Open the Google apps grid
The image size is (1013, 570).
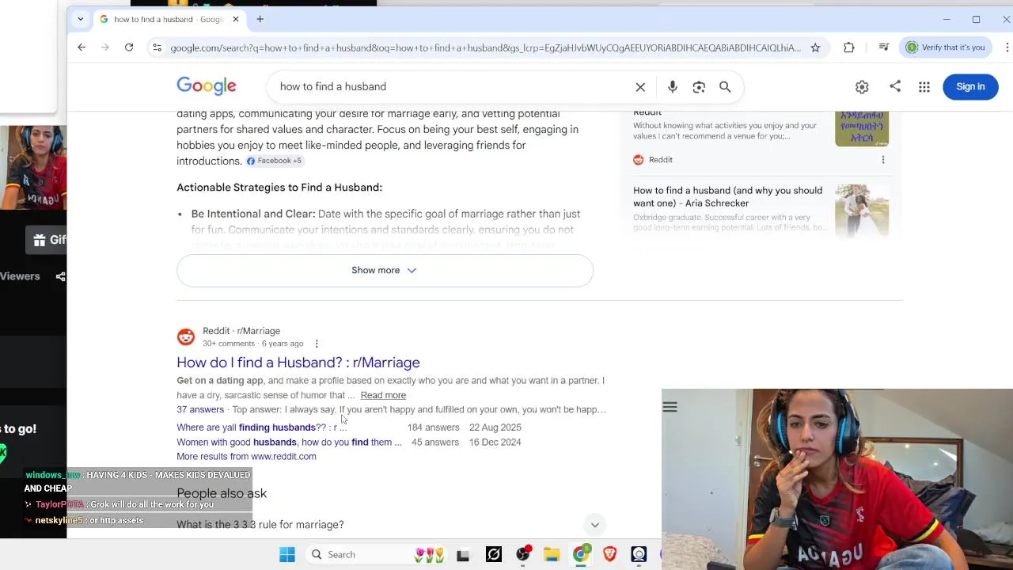click(924, 87)
